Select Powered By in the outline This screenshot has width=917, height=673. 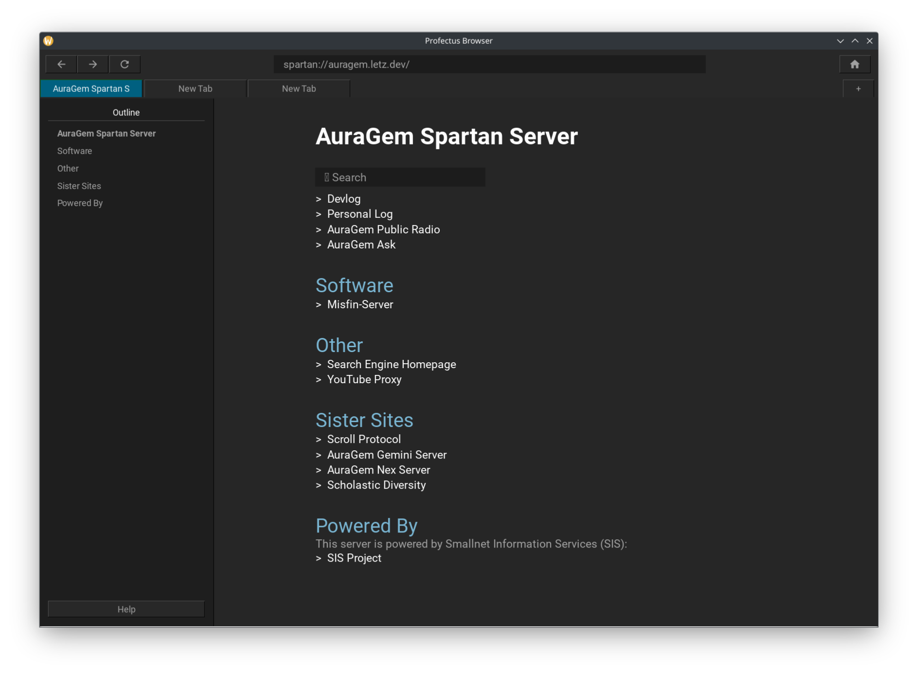tap(80, 203)
